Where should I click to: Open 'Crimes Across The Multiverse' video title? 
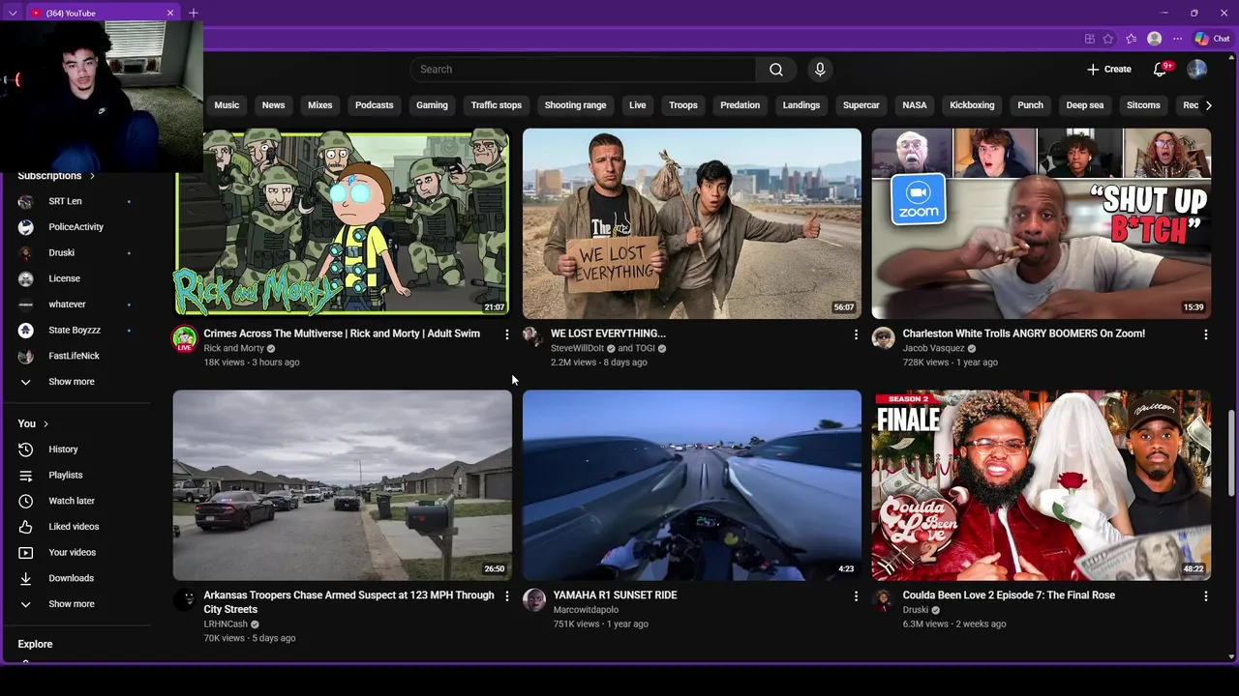click(342, 333)
